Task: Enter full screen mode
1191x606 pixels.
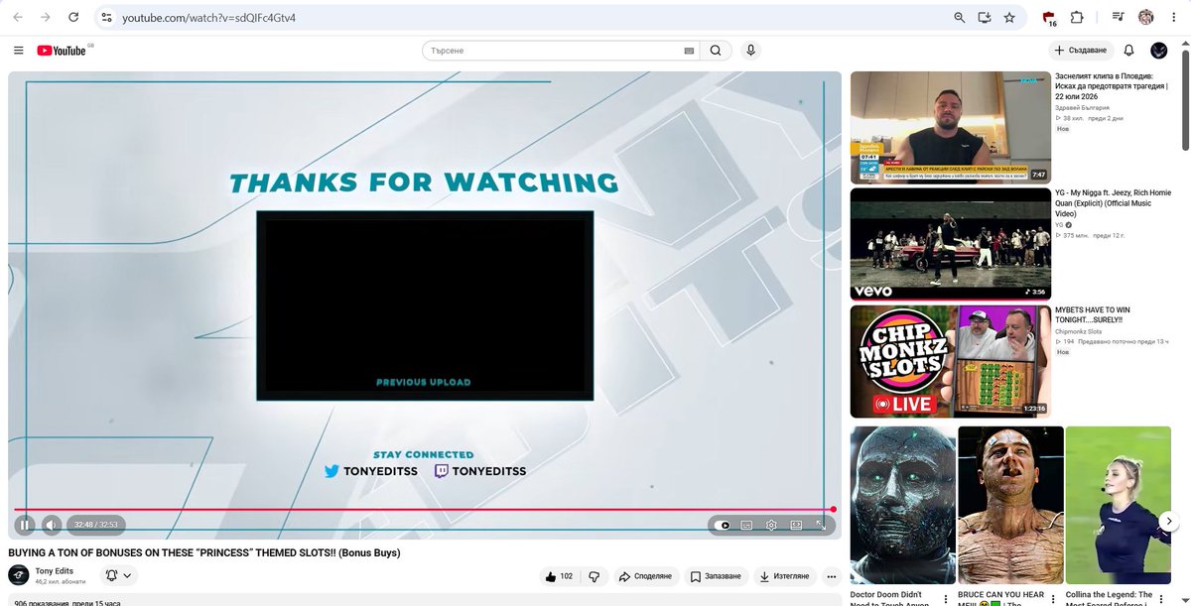Action: click(x=821, y=525)
